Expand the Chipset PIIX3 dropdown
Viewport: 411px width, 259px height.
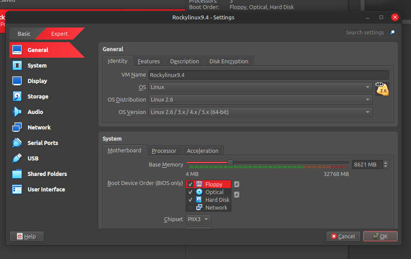(198, 219)
